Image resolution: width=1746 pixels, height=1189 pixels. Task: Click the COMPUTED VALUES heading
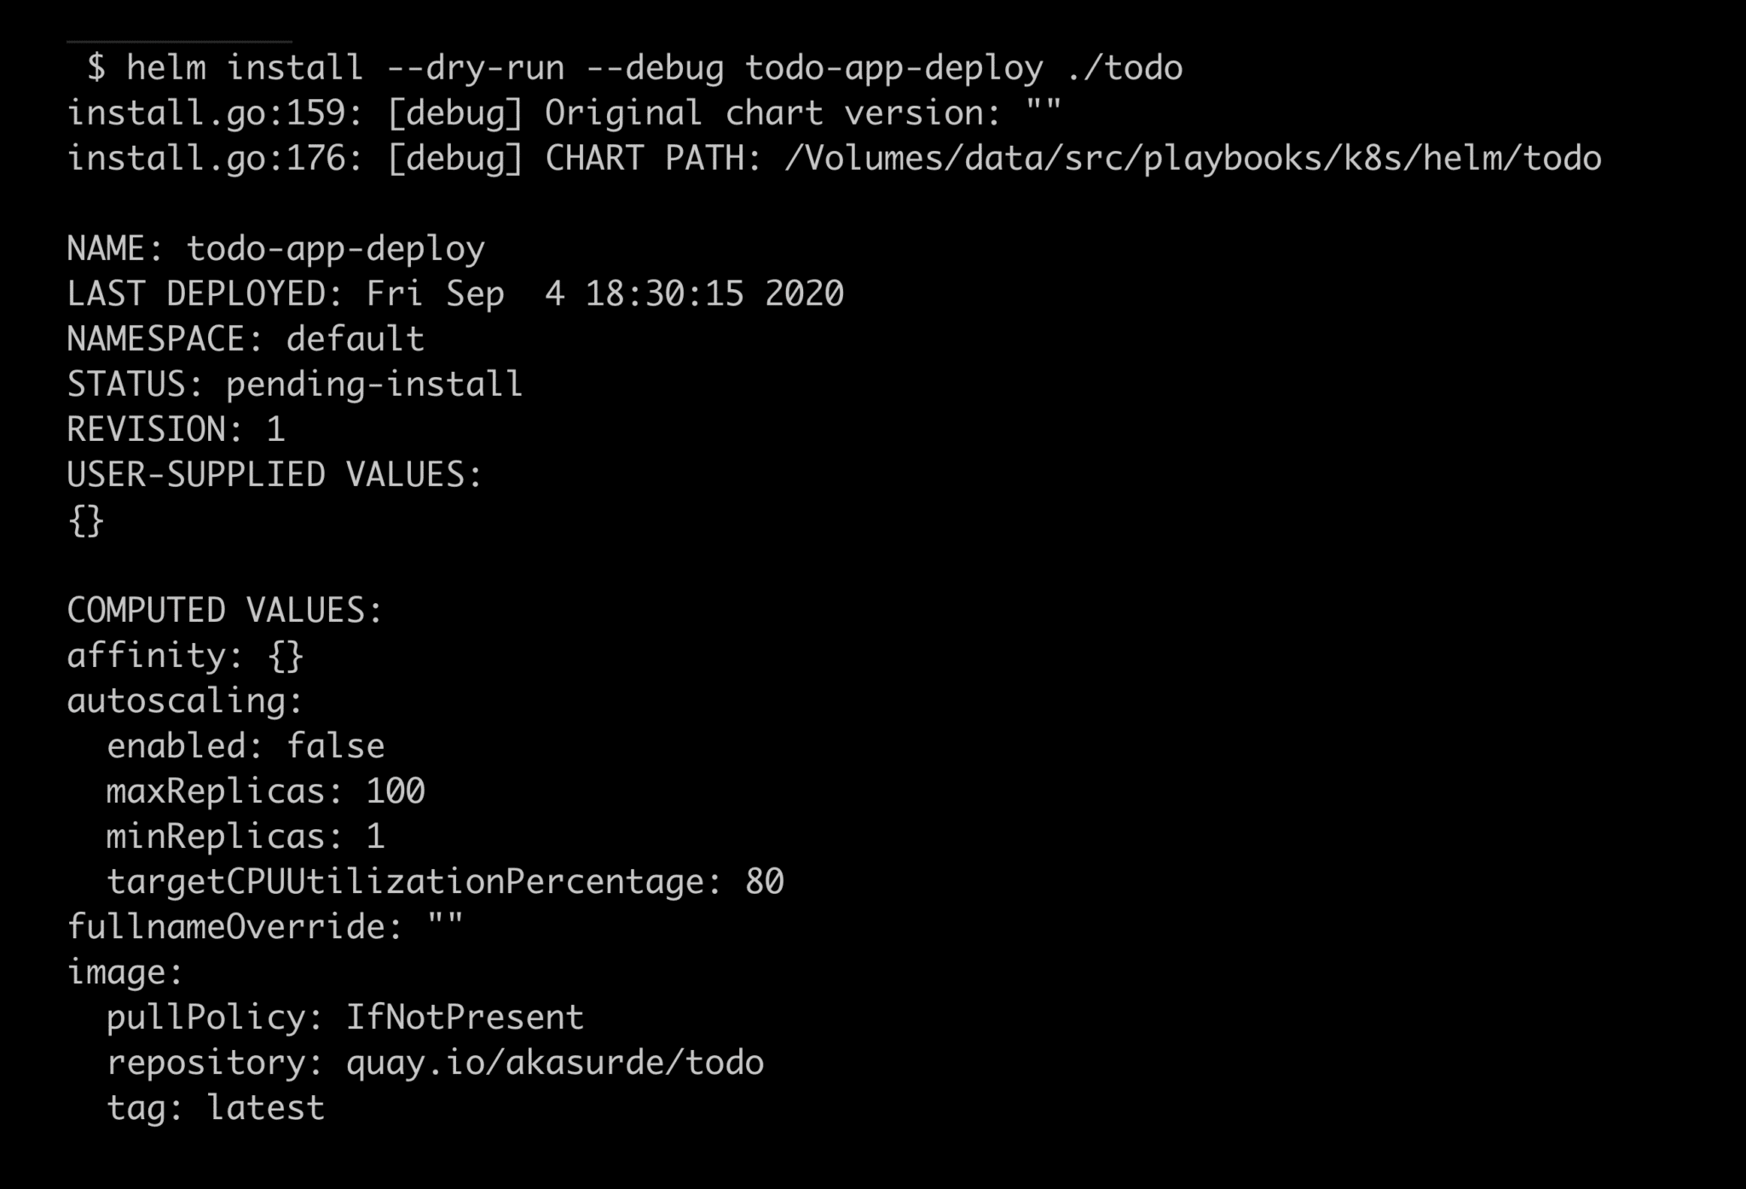[225, 611]
